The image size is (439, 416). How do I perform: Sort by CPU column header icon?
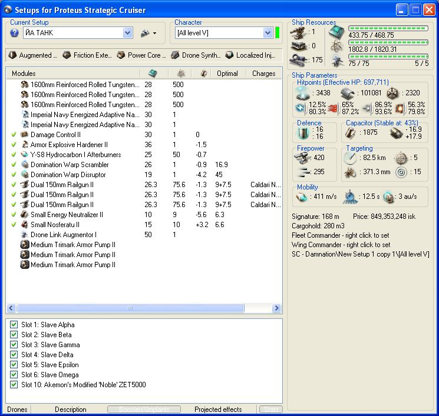point(153,74)
